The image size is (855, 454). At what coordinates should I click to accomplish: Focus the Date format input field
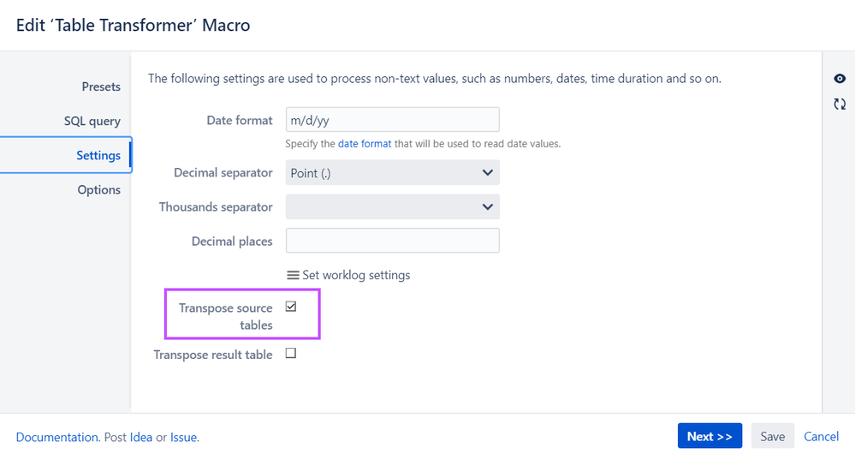392,120
